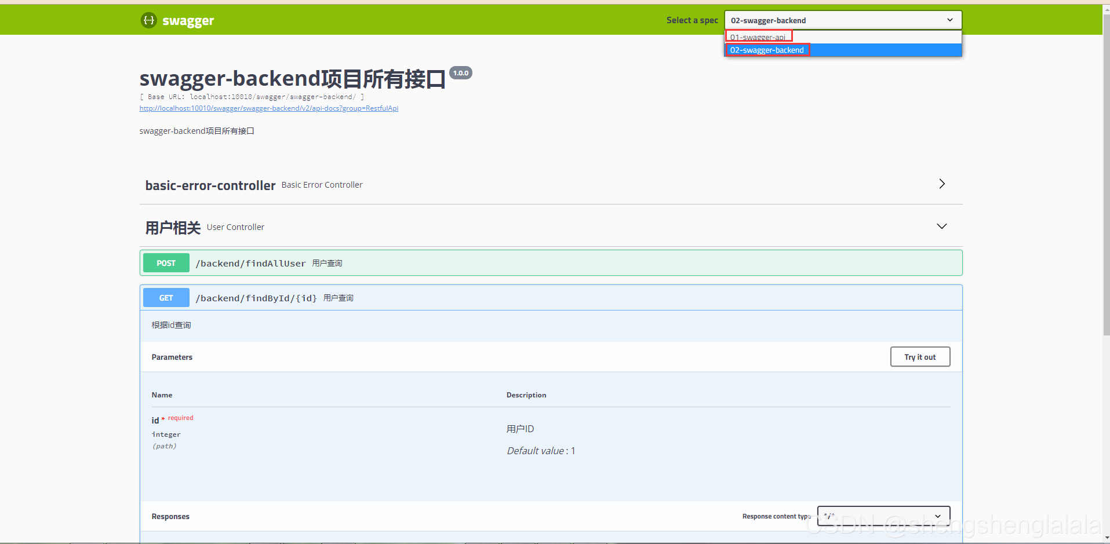The width and height of the screenshot is (1110, 544).
Task: Open the Select a spec dropdown
Action: 843,20
